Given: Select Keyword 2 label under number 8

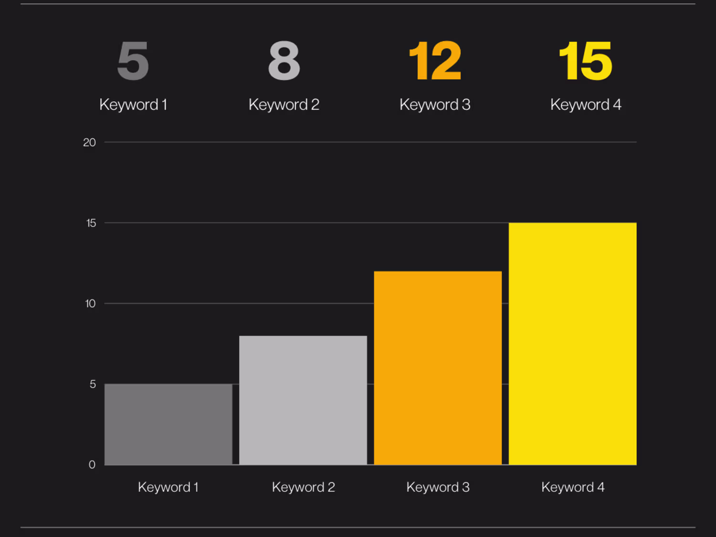Looking at the screenshot, I should (284, 105).
